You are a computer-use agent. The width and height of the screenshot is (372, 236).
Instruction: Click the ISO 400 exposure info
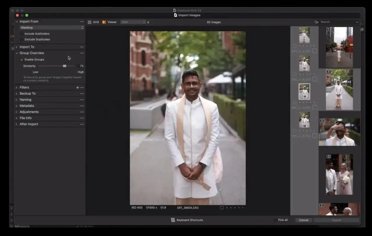[137, 208]
